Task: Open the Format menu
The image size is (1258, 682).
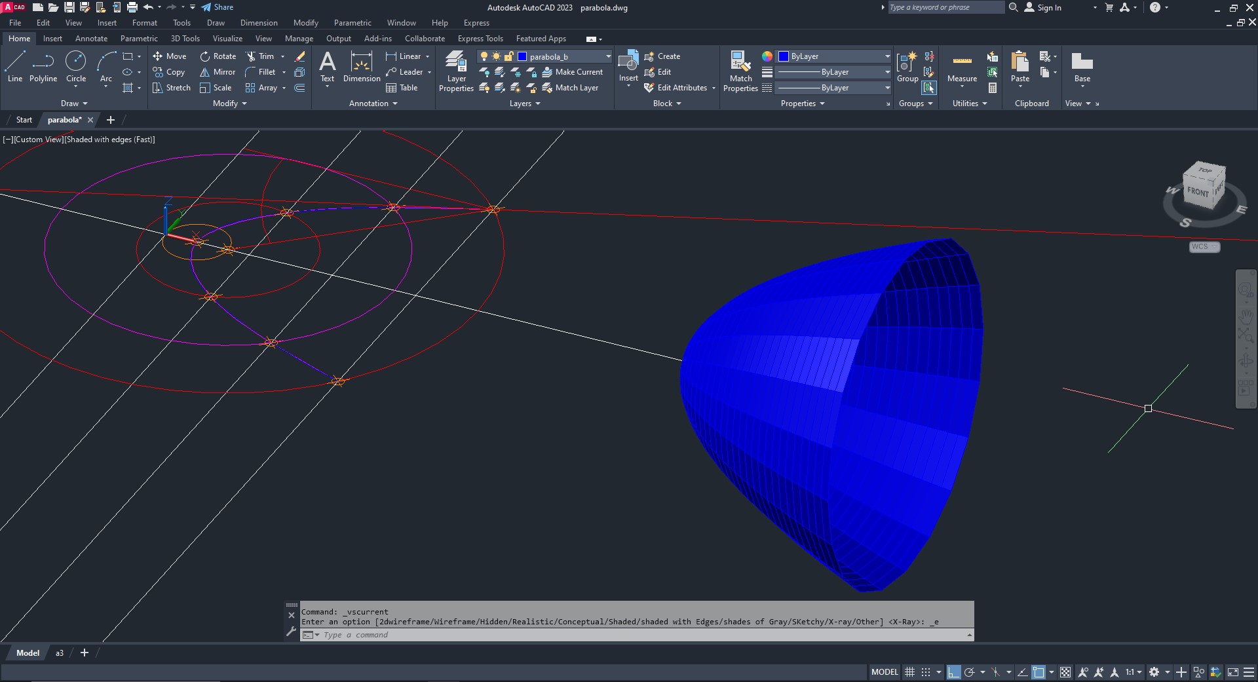Action: (144, 23)
